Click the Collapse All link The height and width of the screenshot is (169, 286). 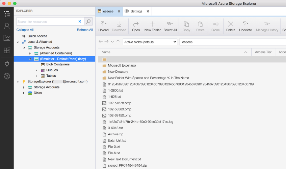pyautogui.click(x=25, y=30)
